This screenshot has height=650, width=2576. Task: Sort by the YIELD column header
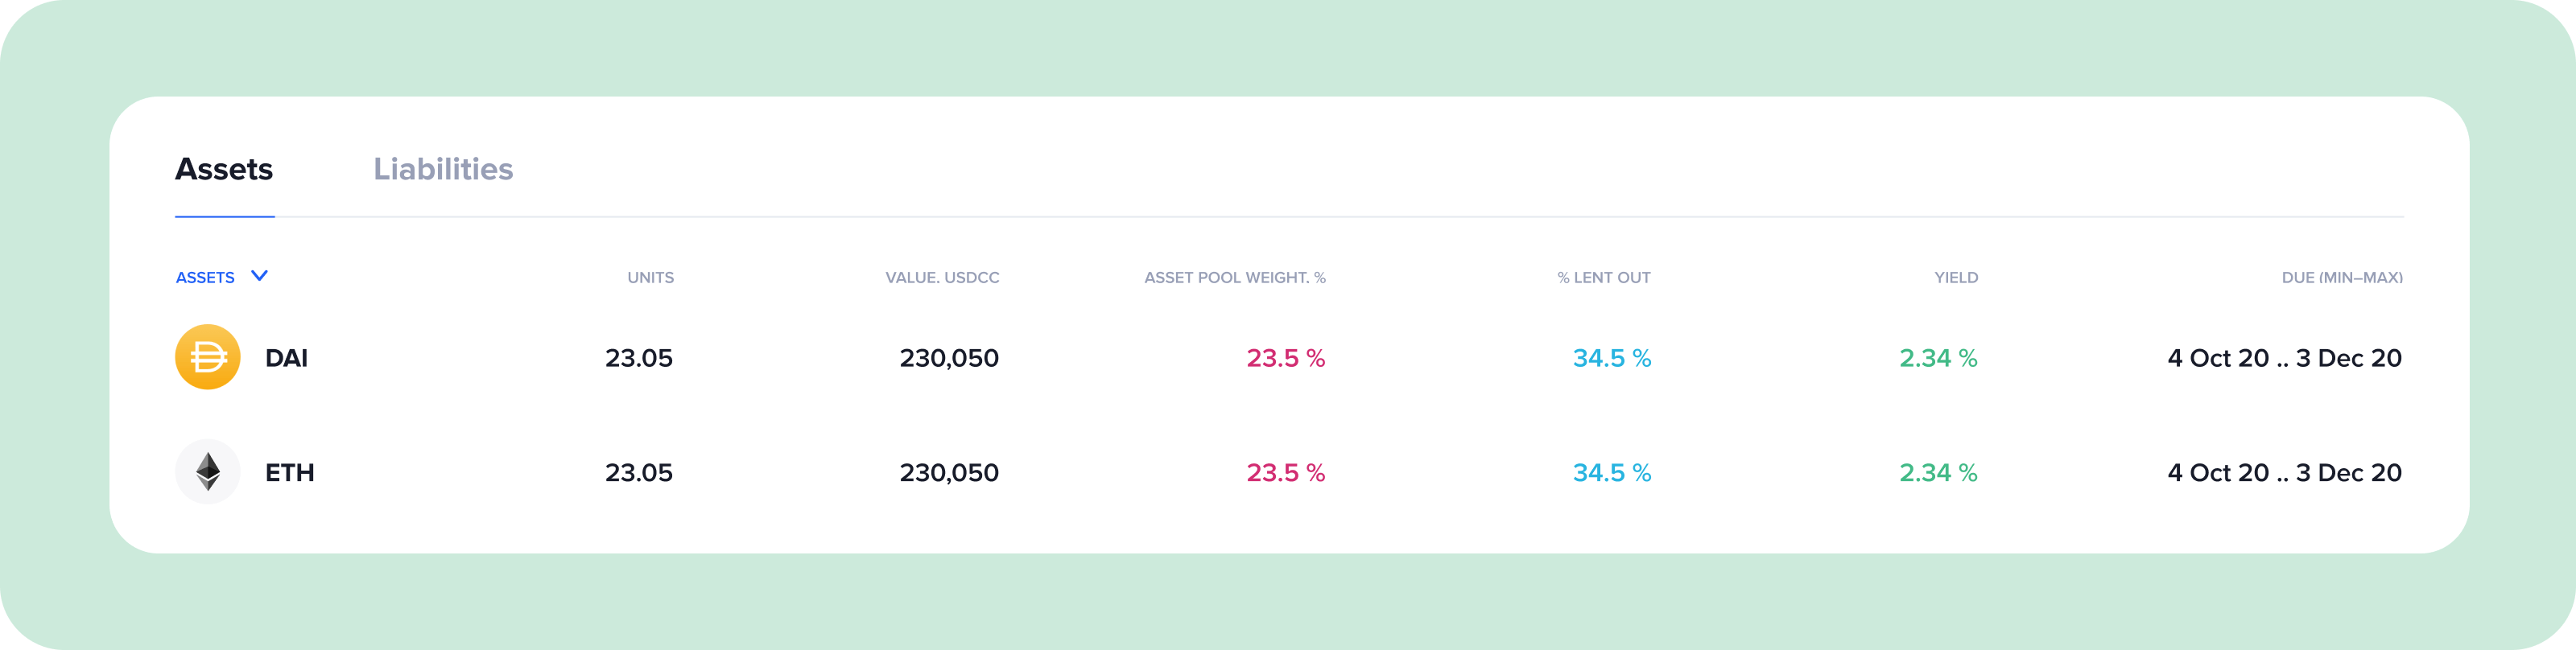coord(1956,277)
